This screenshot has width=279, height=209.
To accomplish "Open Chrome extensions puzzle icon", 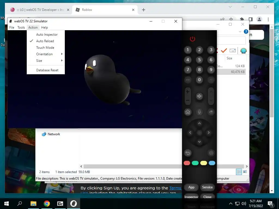I will click(242, 19).
